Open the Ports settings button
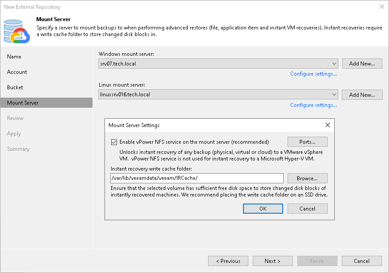This screenshot has width=389, height=273. click(307, 142)
